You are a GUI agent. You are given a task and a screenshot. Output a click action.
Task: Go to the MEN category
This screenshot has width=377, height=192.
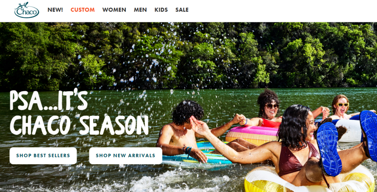pos(140,10)
